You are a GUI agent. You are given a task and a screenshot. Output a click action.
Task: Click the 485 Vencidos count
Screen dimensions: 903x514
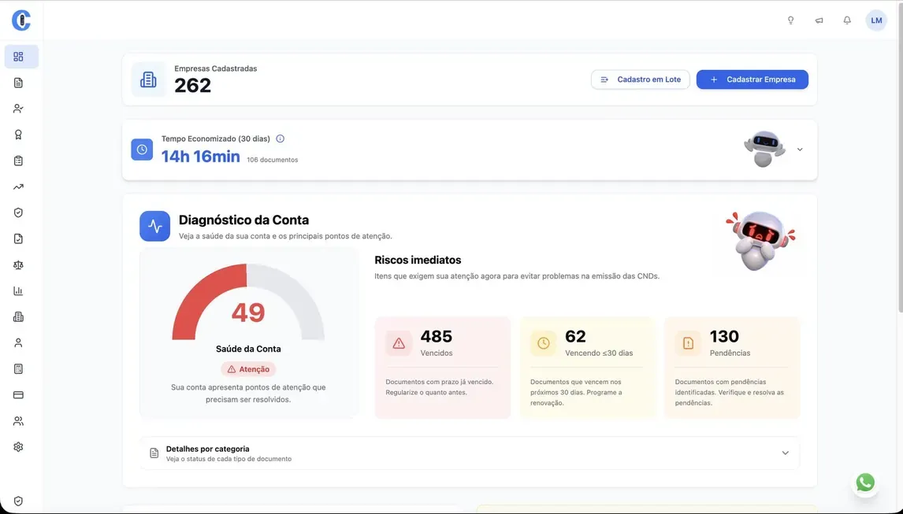pos(436,336)
